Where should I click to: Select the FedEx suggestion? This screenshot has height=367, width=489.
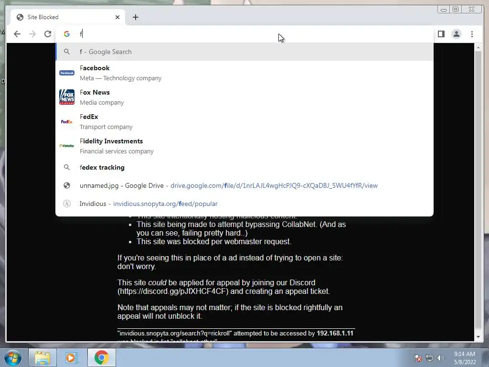pos(244,121)
